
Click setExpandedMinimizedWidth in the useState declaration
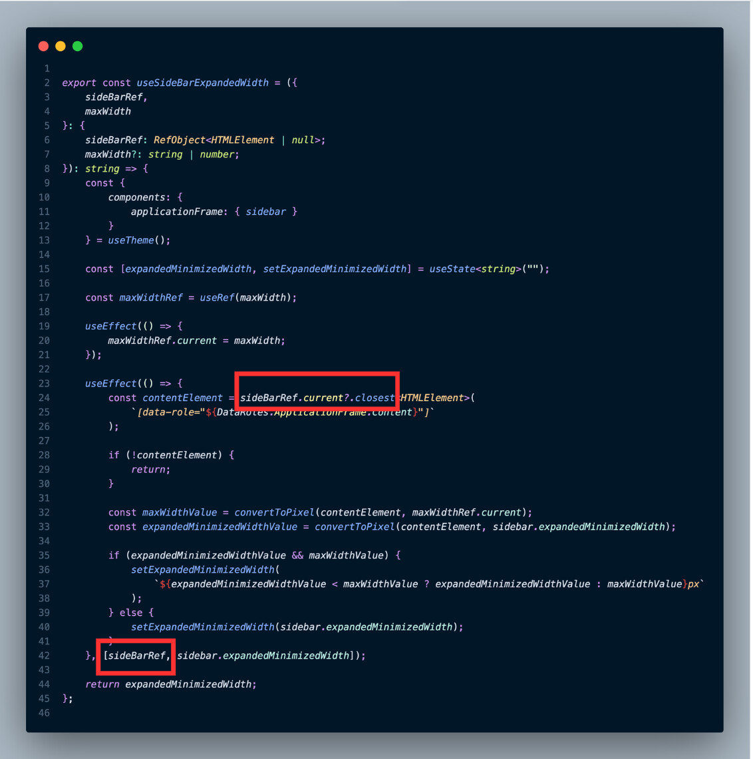(335, 269)
